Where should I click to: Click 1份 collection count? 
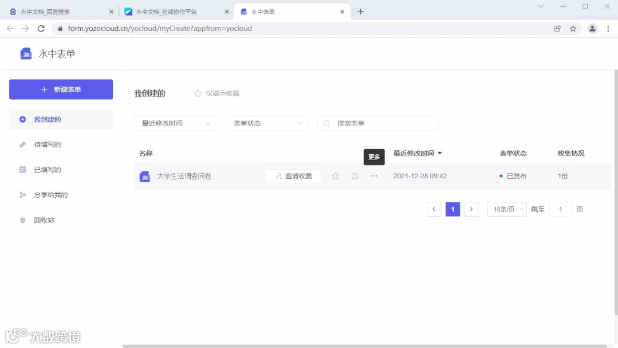563,177
